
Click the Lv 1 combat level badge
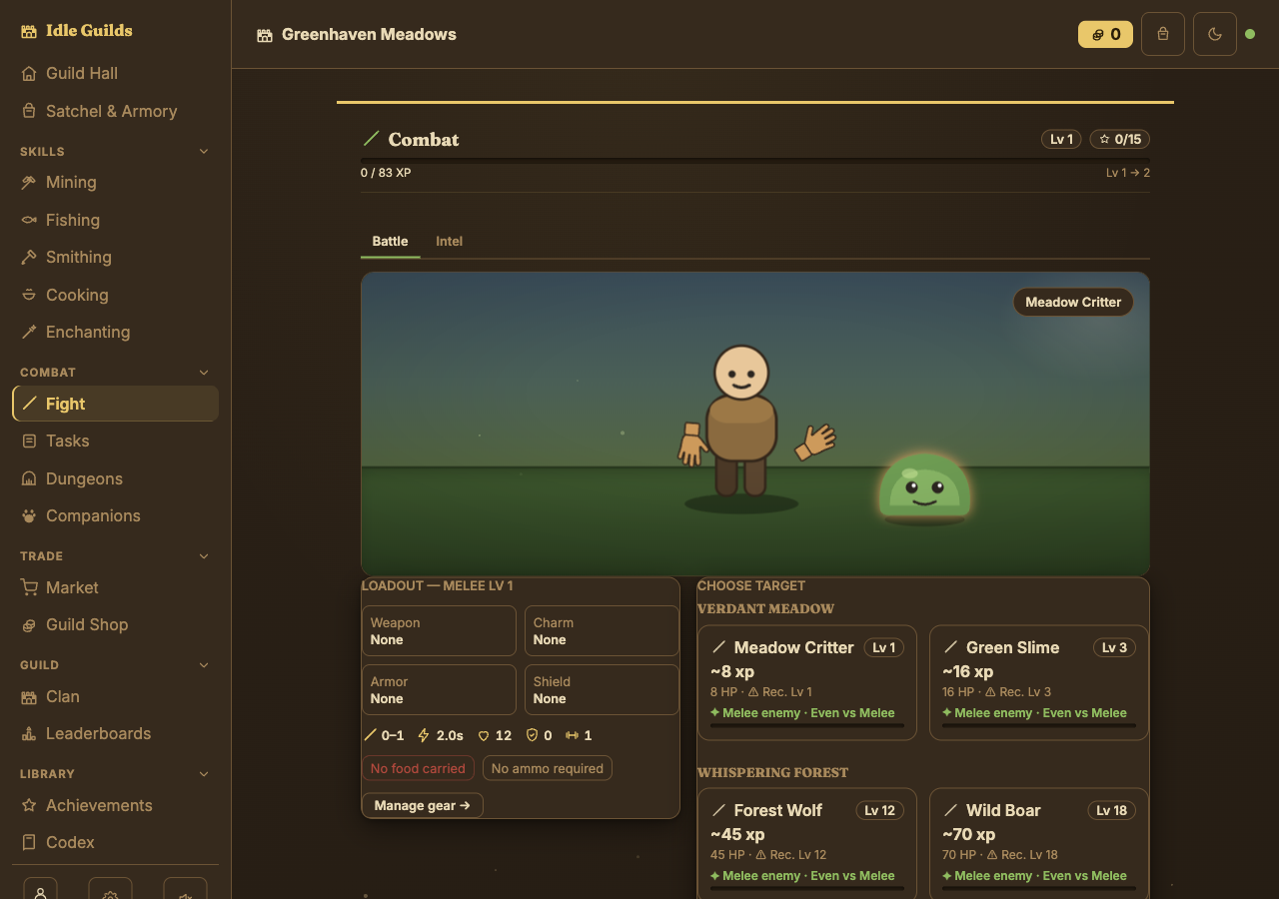[x=1061, y=139]
